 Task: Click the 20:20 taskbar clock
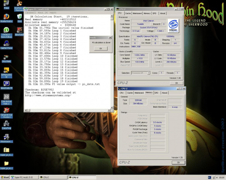pos(221,178)
